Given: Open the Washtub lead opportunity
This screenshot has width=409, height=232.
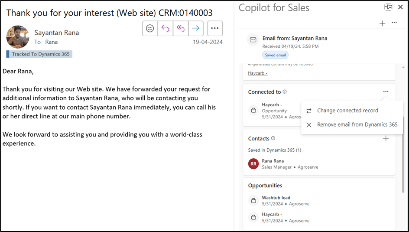Looking at the screenshot, I should click(x=276, y=198).
